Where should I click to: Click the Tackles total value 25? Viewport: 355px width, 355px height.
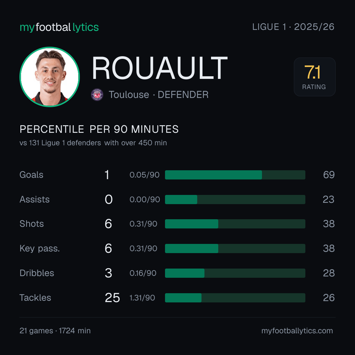point(112,298)
